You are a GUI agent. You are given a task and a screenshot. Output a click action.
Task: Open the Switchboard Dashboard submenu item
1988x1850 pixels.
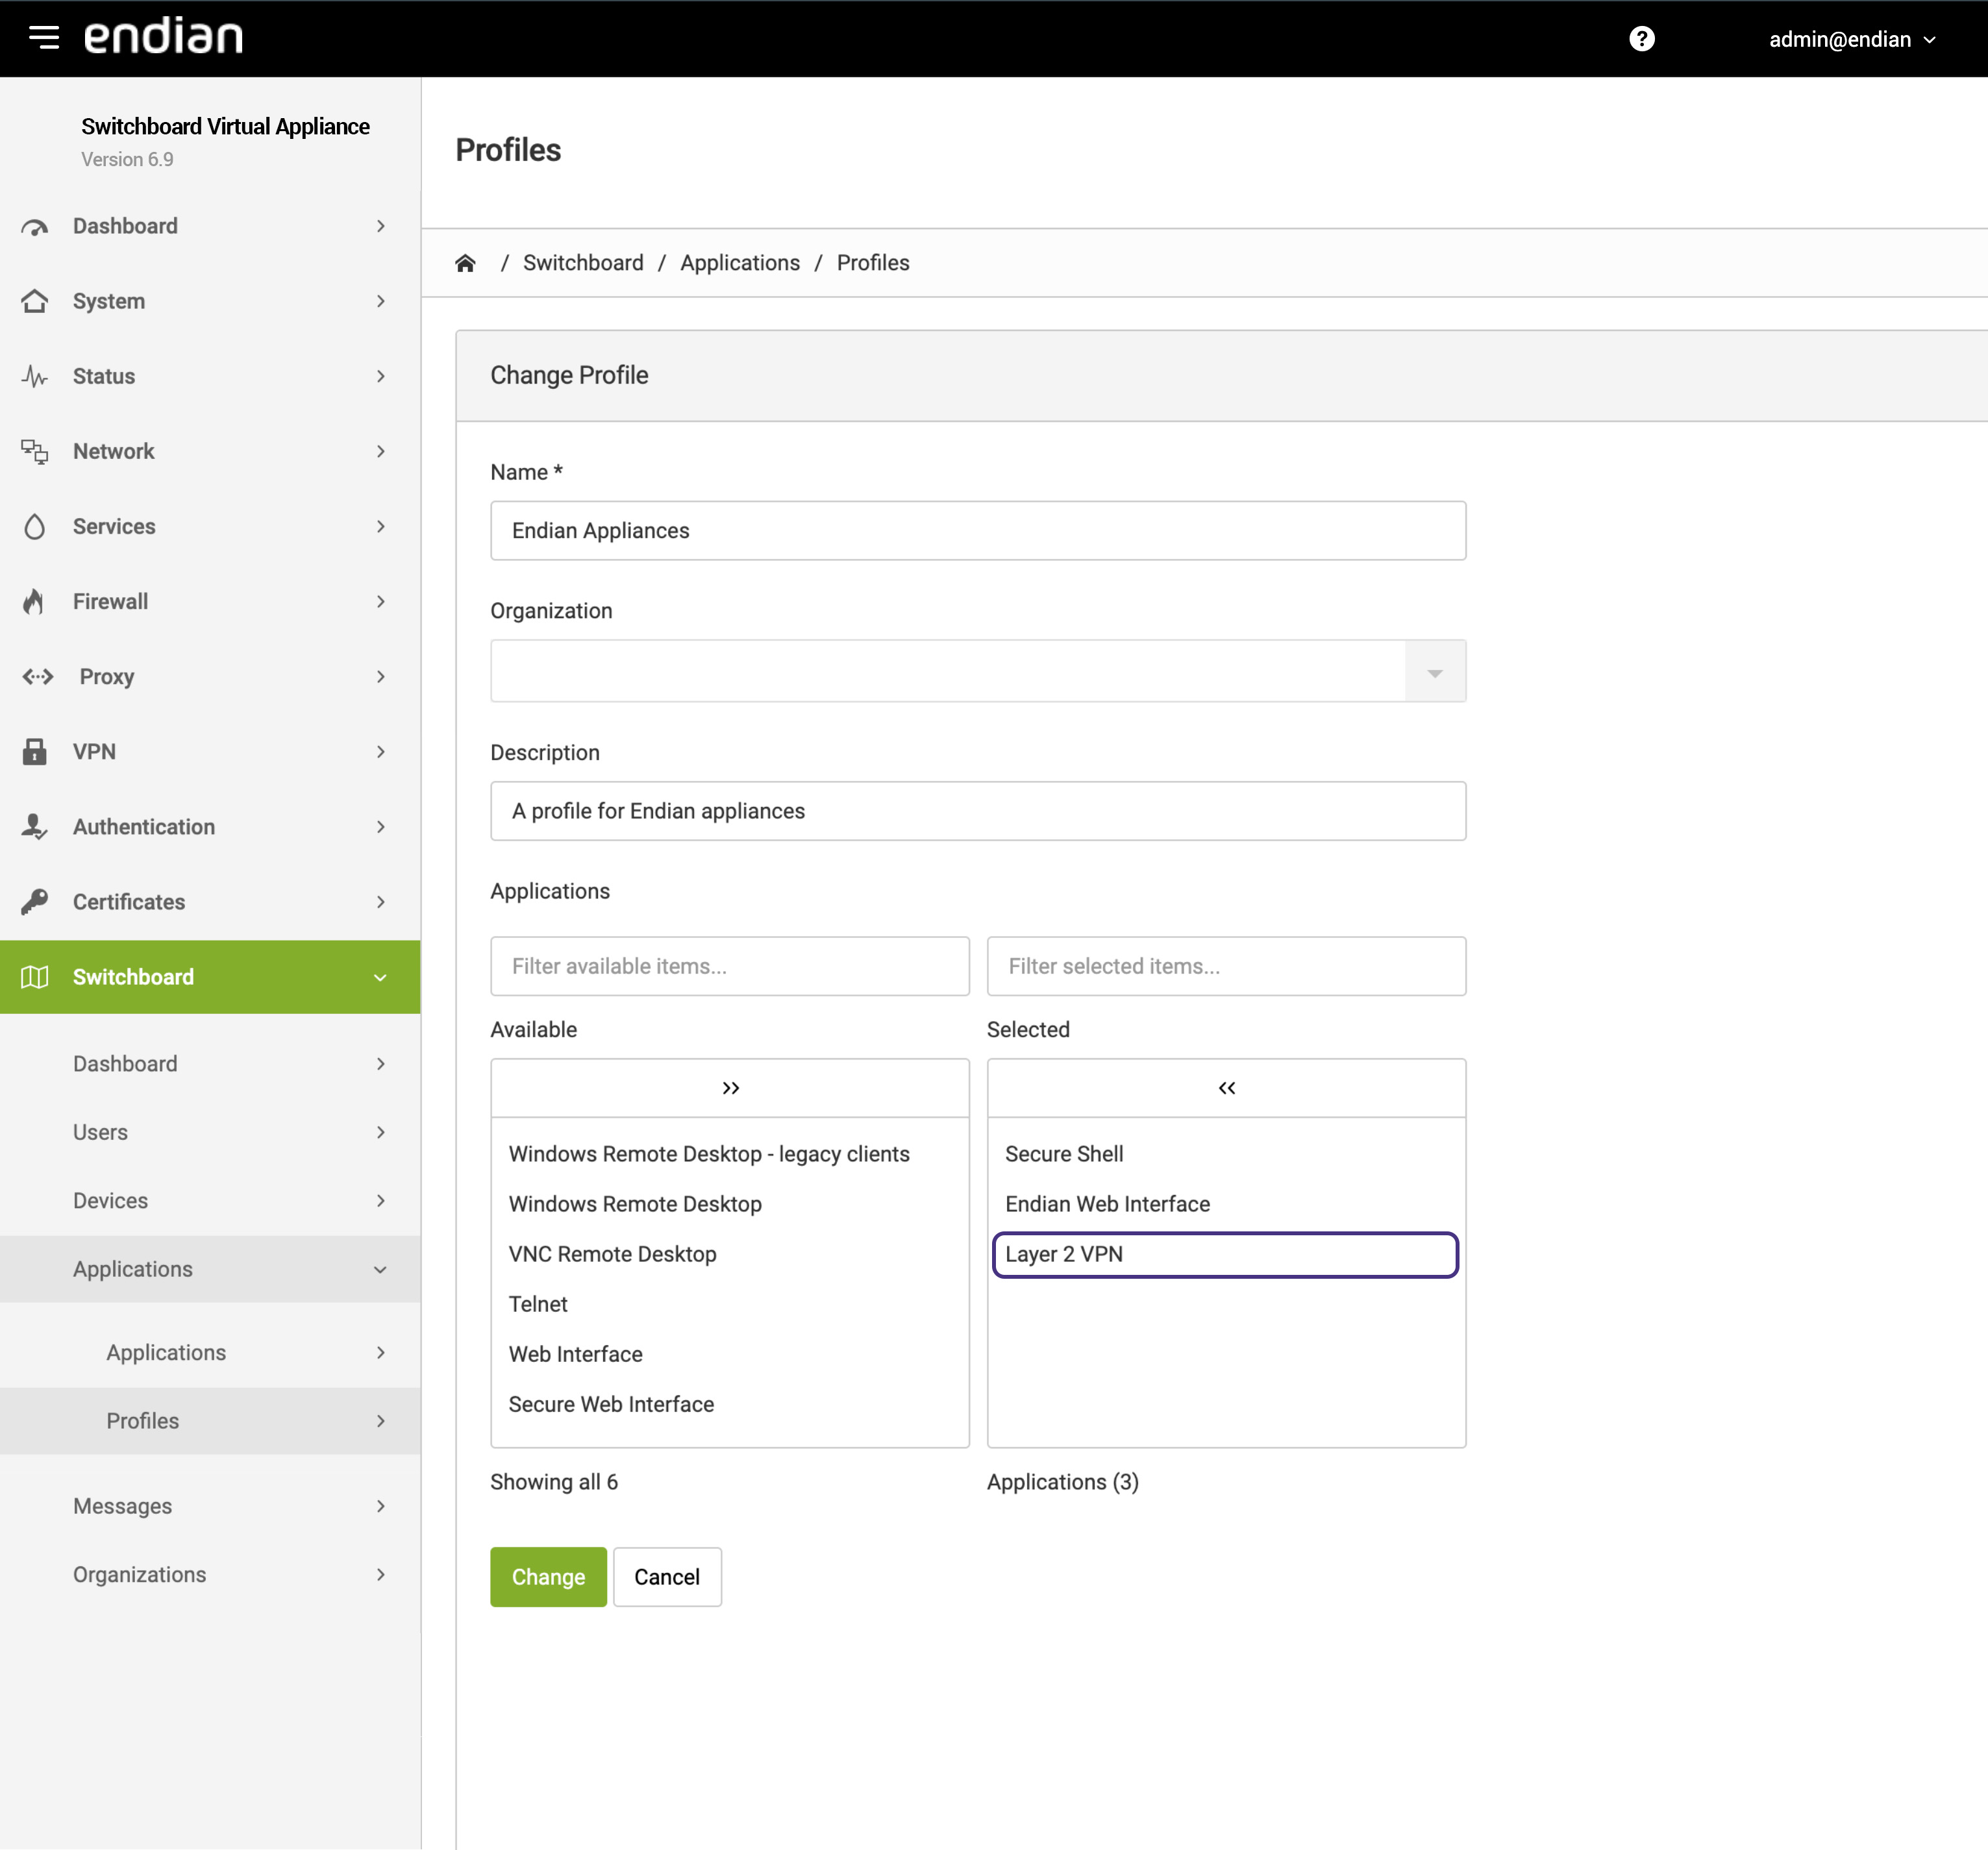pyautogui.click(x=210, y=1064)
